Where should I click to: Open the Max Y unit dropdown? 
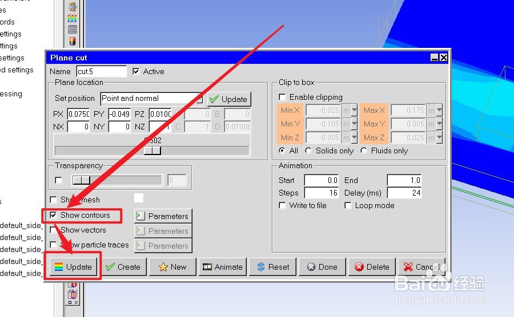coord(439,124)
